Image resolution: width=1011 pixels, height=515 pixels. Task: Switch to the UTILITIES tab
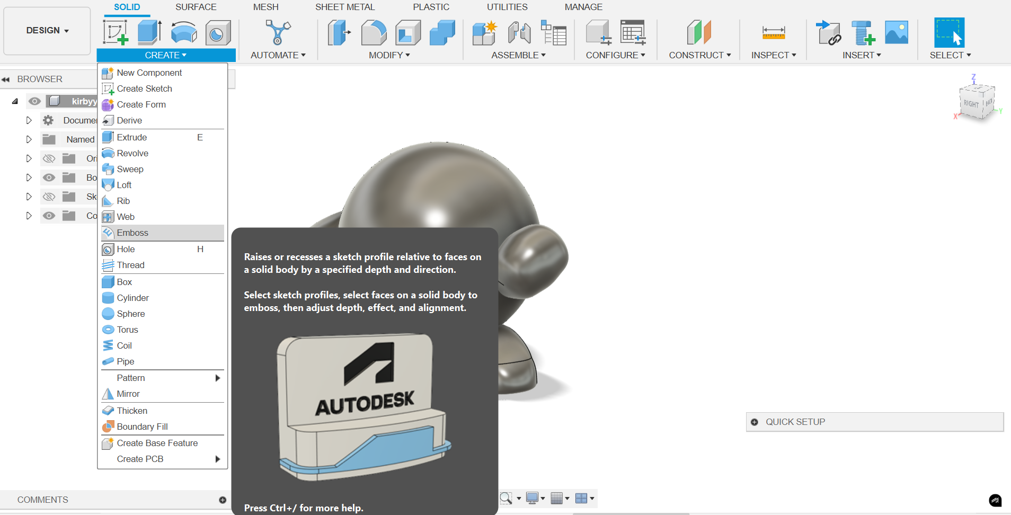pos(507,7)
